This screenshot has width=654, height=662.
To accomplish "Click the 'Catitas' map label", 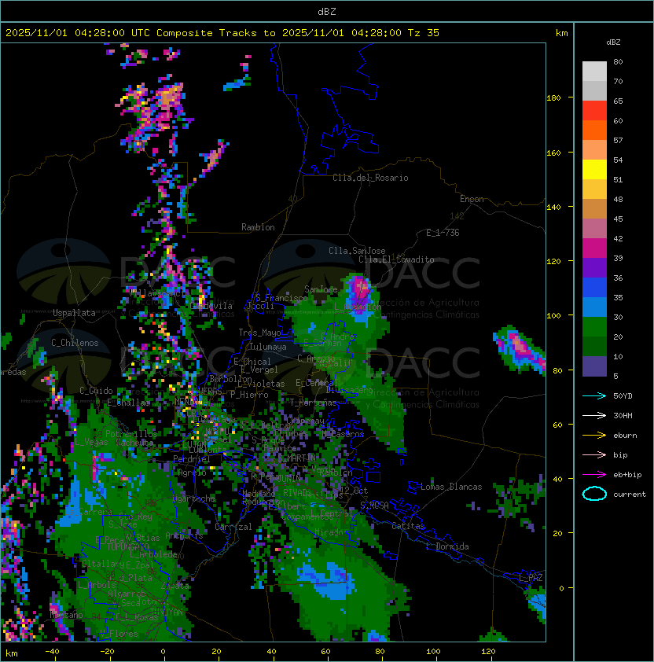I will (408, 526).
